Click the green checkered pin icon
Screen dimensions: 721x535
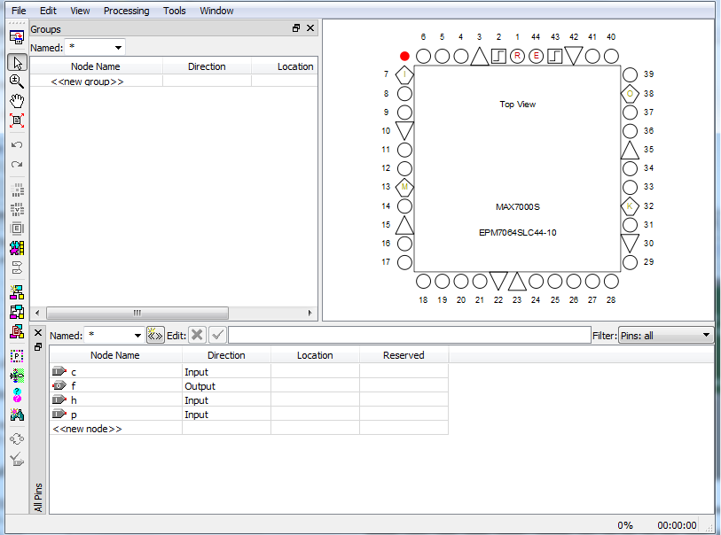tap(17, 376)
